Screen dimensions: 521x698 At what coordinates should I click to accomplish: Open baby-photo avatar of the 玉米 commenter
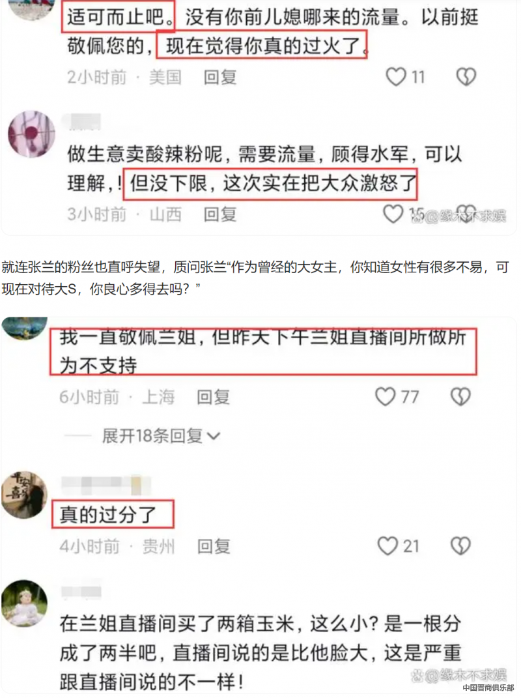click(25, 603)
